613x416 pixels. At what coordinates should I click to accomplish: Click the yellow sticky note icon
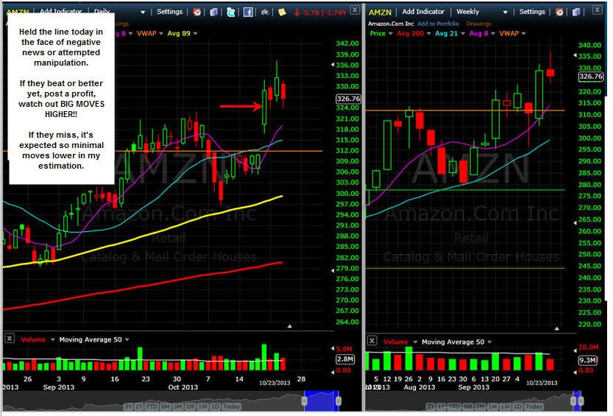tap(282, 12)
